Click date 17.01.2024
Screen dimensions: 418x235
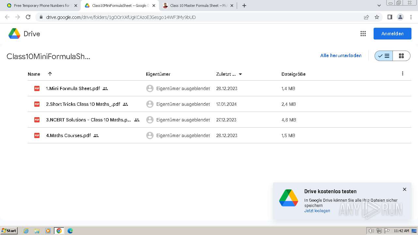226,104
